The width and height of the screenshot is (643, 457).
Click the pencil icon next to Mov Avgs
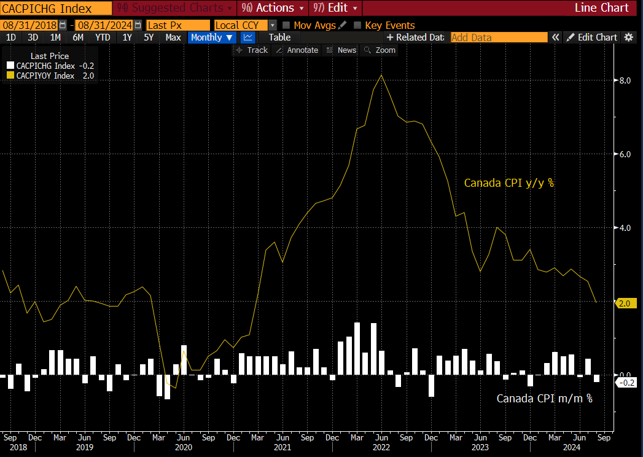point(343,25)
